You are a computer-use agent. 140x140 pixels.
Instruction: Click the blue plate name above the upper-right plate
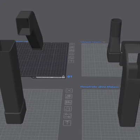[91, 42]
